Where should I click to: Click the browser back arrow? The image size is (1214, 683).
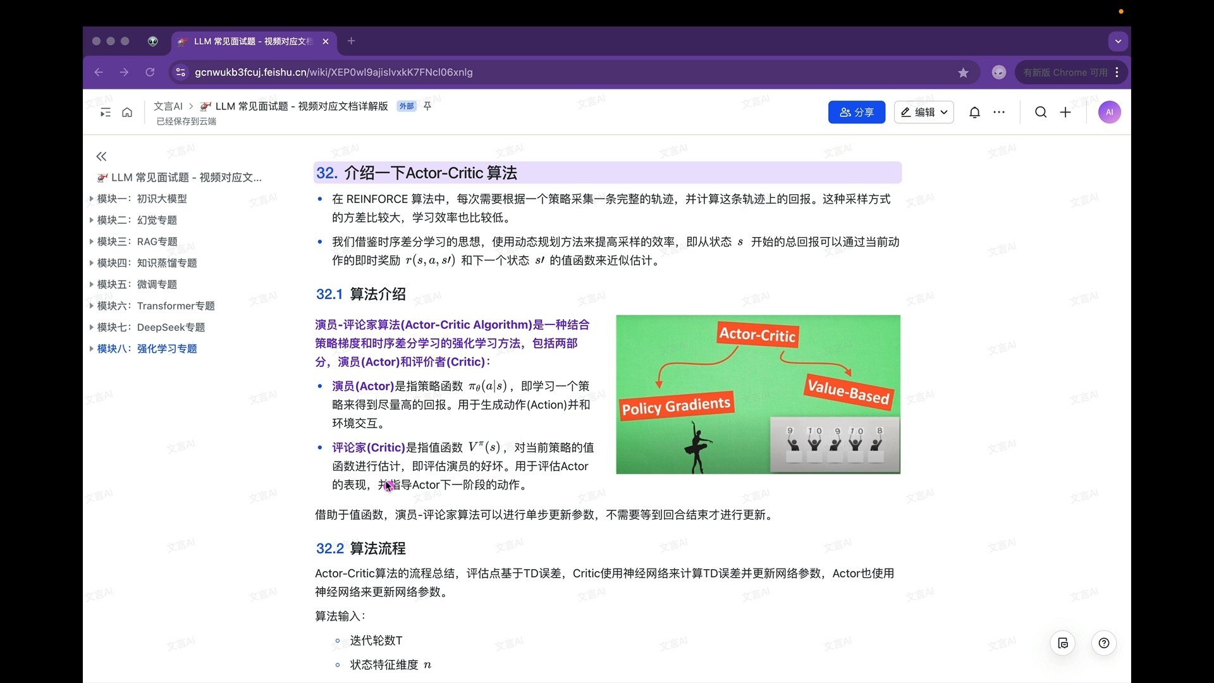pyautogui.click(x=99, y=72)
